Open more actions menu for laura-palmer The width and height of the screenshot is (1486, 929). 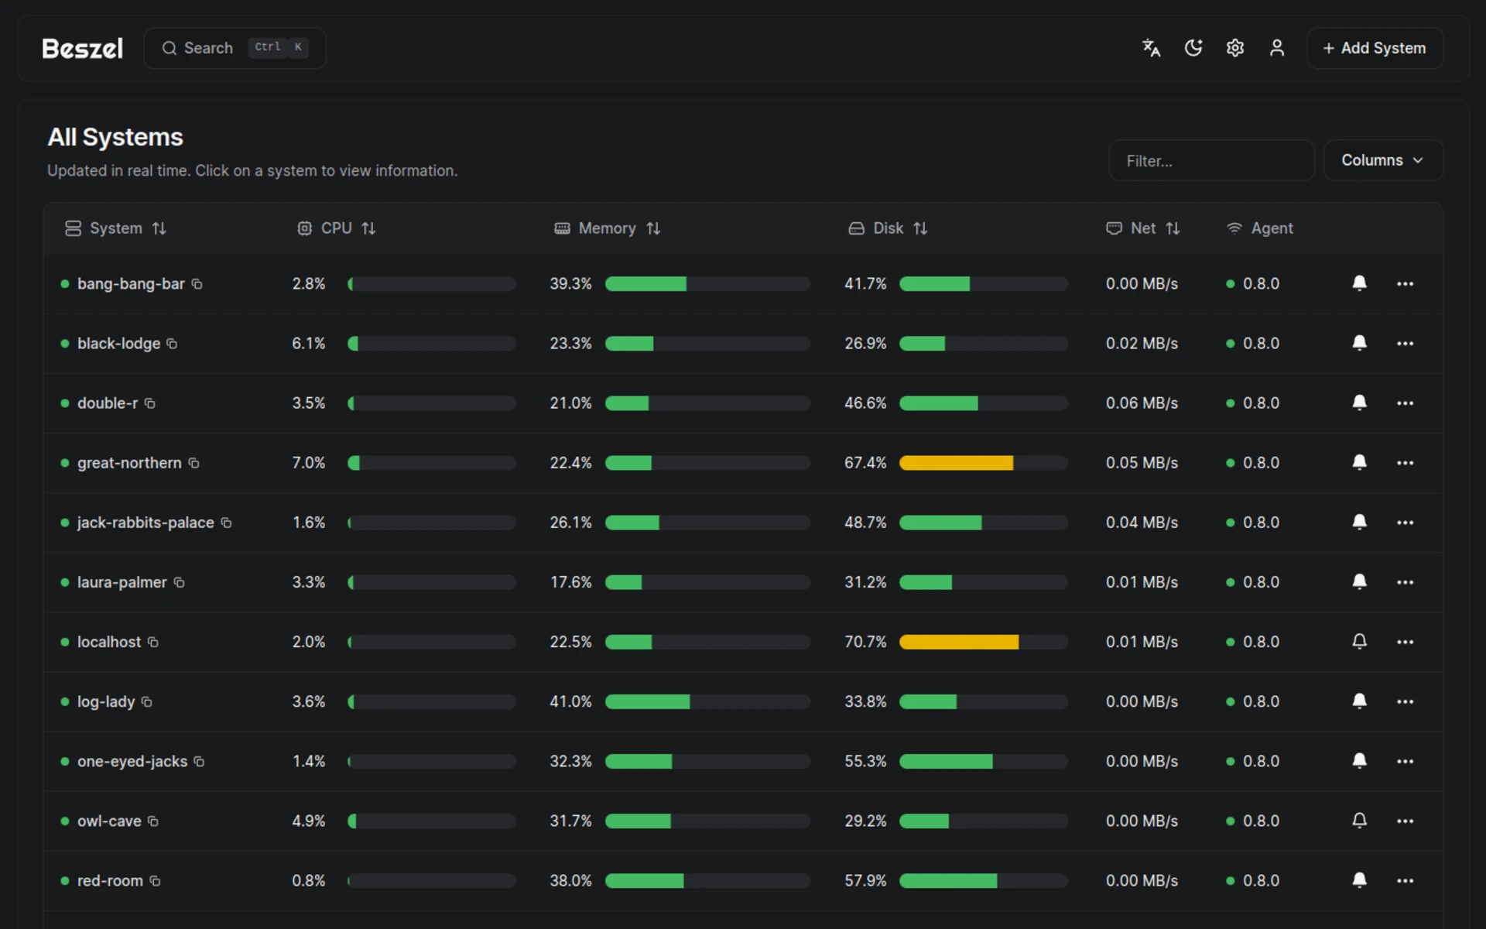pyautogui.click(x=1406, y=582)
